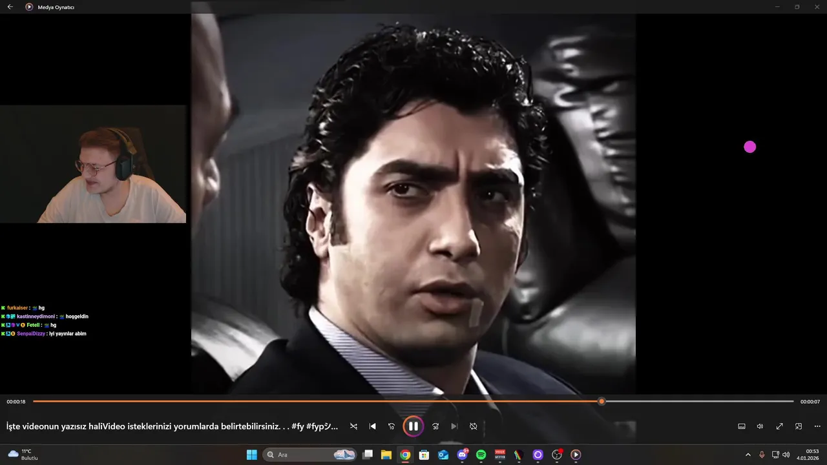Skip forward 30 seconds
The height and width of the screenshot is (465, 827).
[x=435, y=426]
